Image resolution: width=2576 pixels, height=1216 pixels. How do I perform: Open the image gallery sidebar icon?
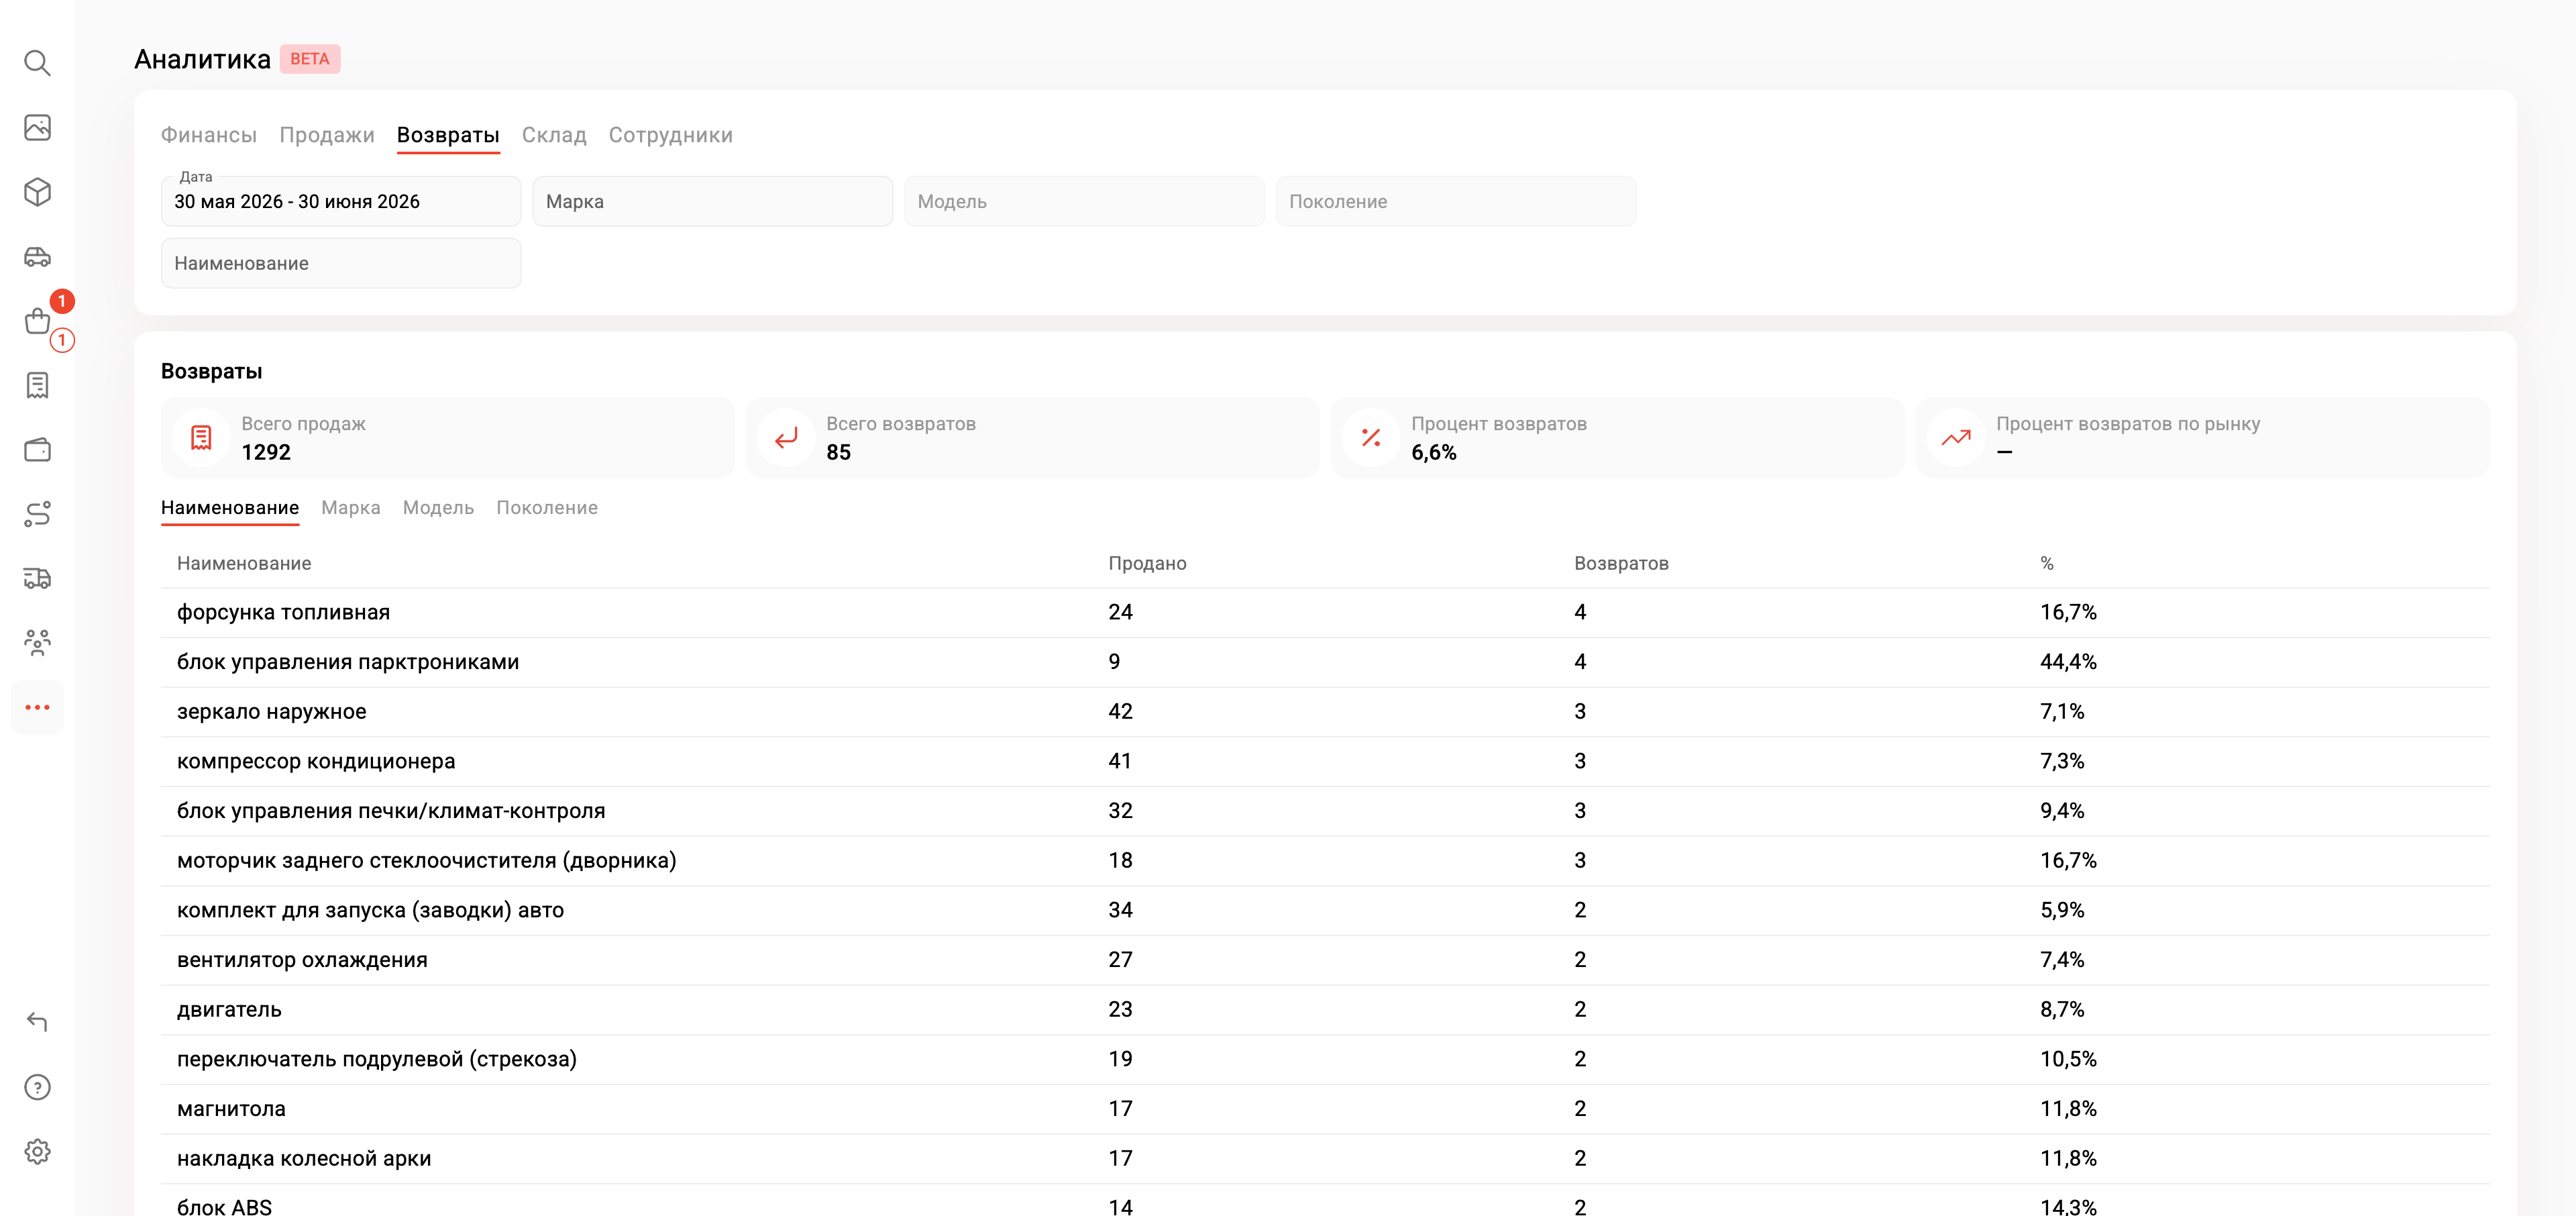[37, 127]
